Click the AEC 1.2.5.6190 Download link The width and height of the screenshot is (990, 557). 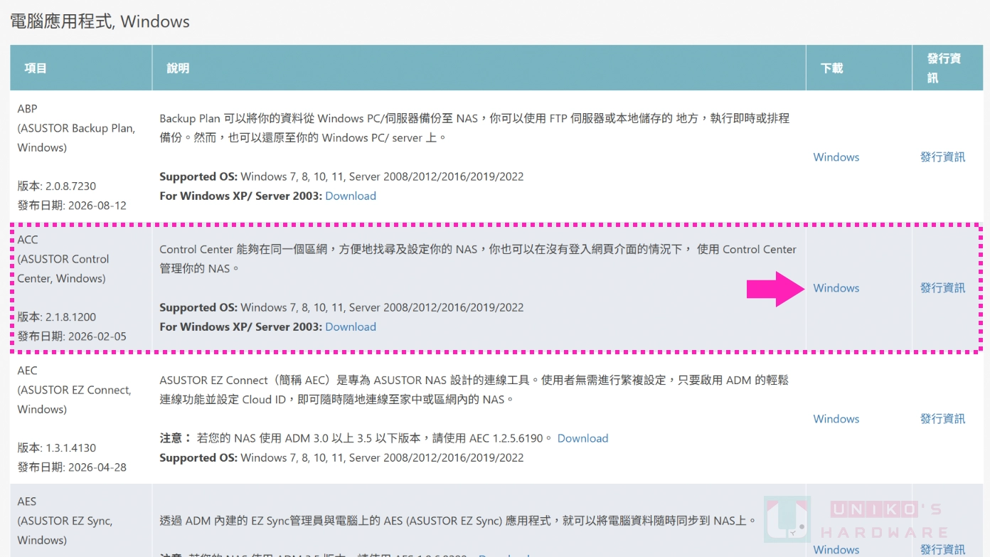click(582, 438)
